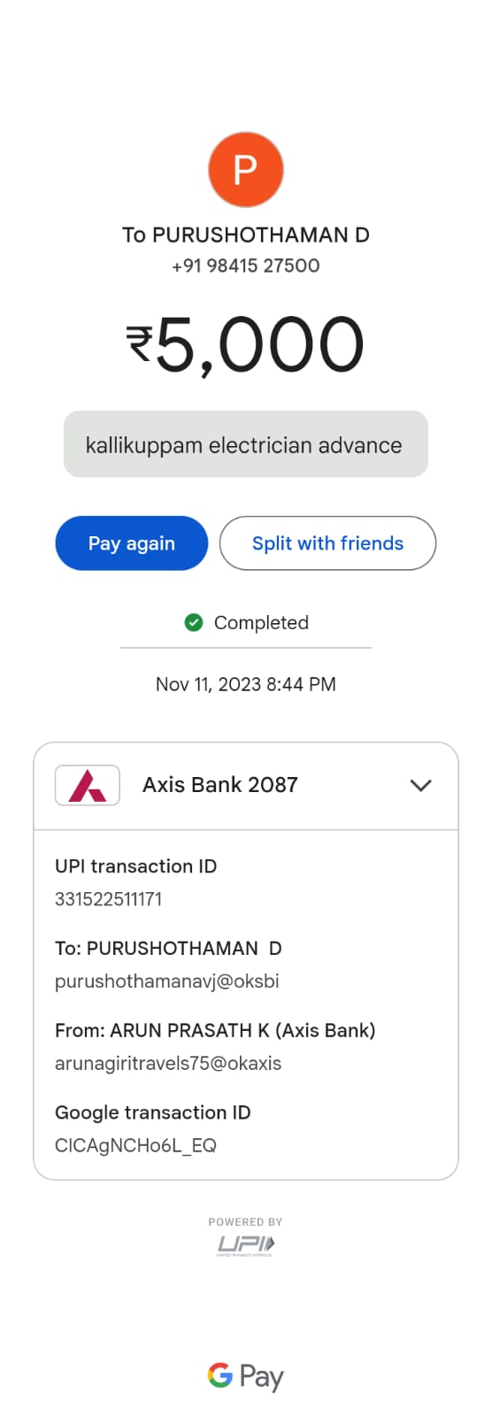
Task: Click the Completed status text
Action: tap(261, 622)
